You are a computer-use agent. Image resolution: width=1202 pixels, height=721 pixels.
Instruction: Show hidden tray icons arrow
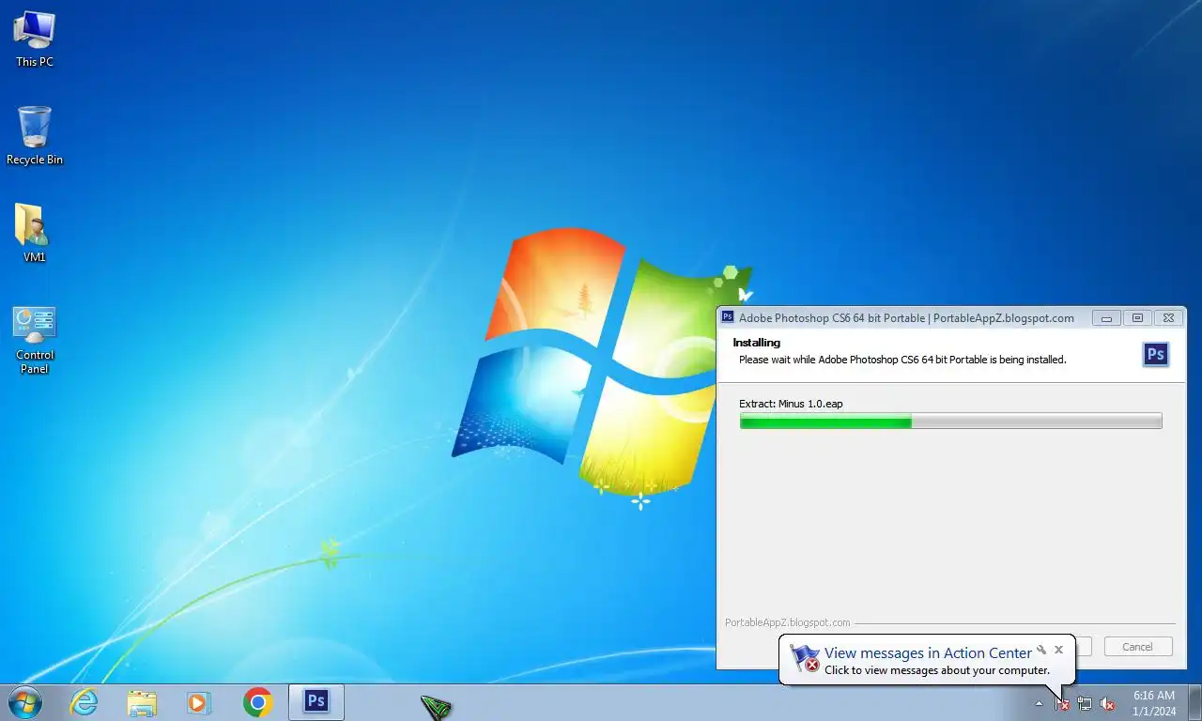[1039, 703]
